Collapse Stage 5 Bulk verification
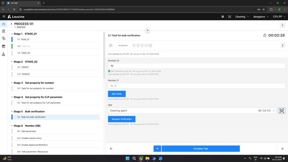This screenshot has width=288, height=162. pos(12,111)
